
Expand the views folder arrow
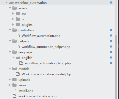[10, 85]
